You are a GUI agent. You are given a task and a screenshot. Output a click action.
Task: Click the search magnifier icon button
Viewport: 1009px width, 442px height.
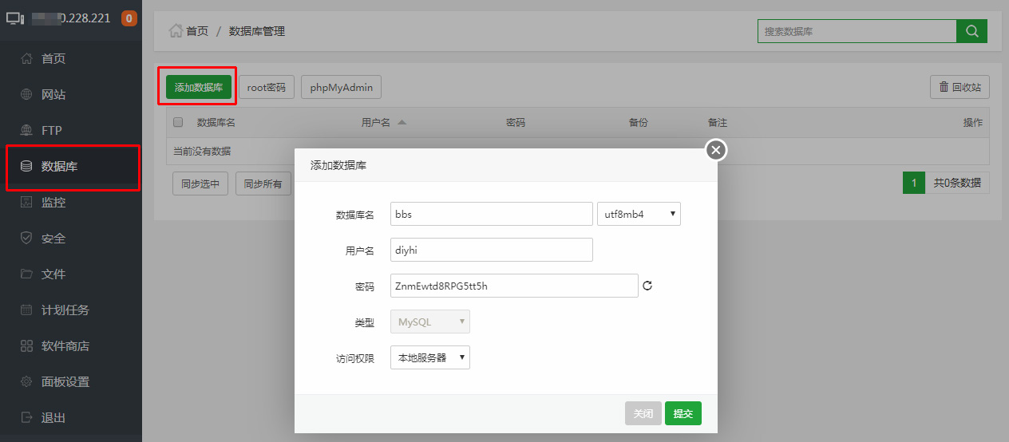pyautogui.click(x=971, y=31)
